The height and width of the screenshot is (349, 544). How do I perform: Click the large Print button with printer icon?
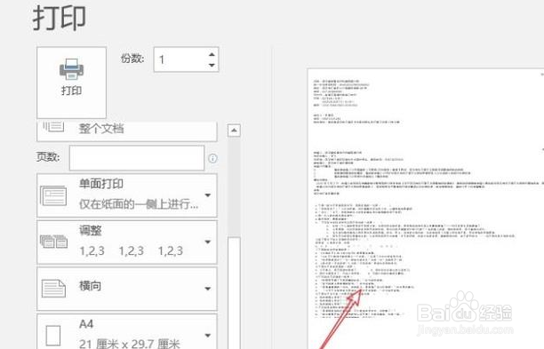pos(71,83)
